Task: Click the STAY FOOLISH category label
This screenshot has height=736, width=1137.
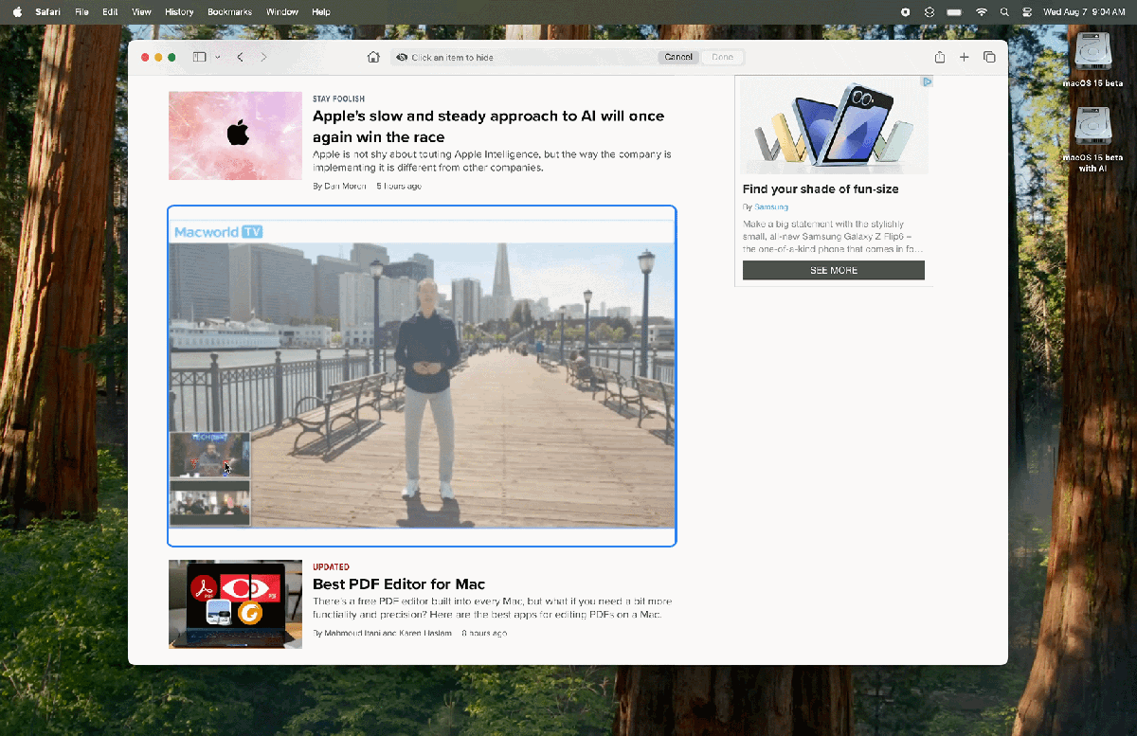Action: coord(338,99)
